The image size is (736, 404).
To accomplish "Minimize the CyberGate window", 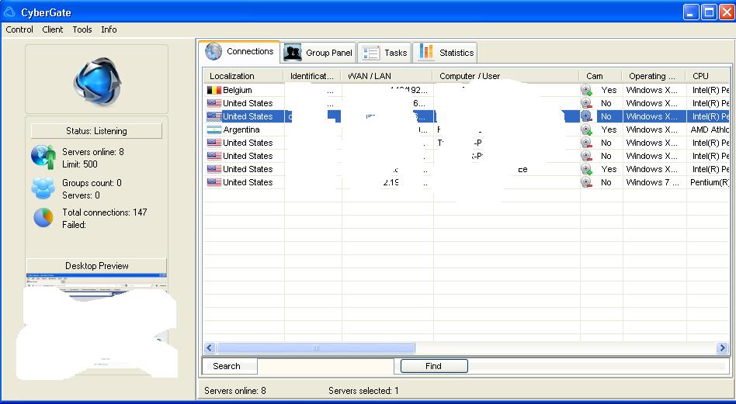I will point(691,12).
